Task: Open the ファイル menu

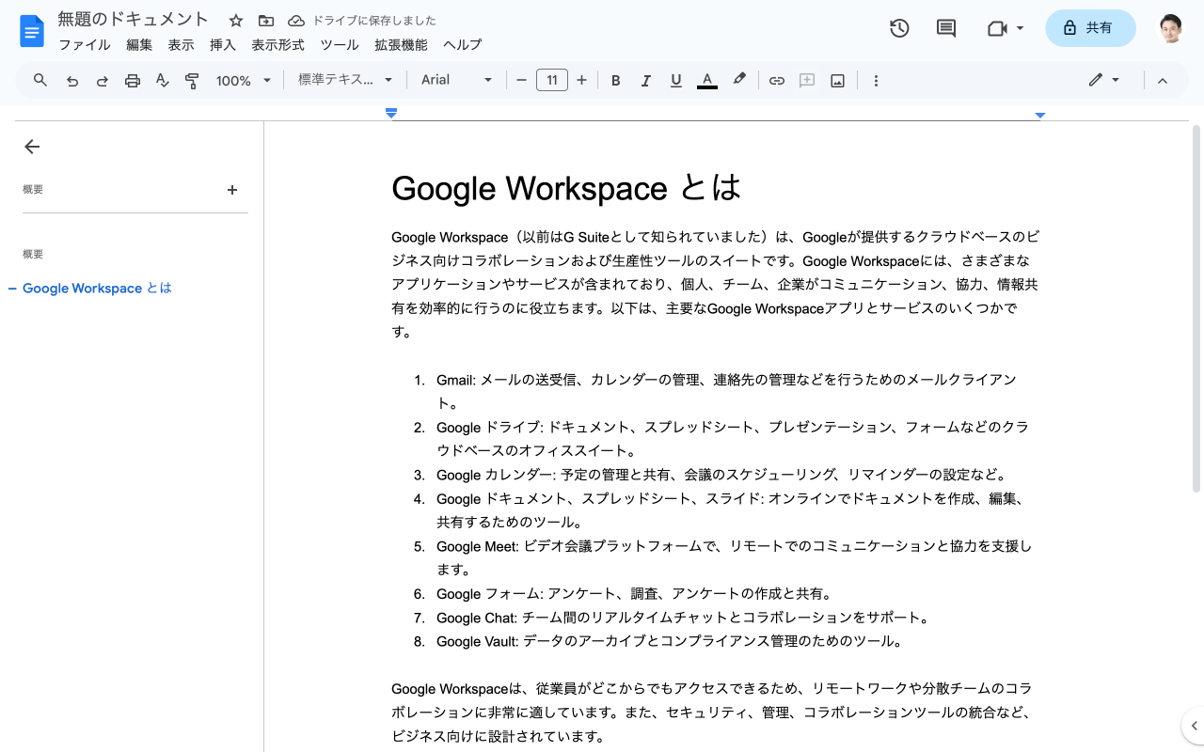Action: 85,44
